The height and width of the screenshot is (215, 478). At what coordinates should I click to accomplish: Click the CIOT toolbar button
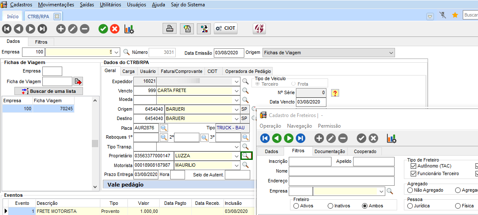[x=225, y=29]
